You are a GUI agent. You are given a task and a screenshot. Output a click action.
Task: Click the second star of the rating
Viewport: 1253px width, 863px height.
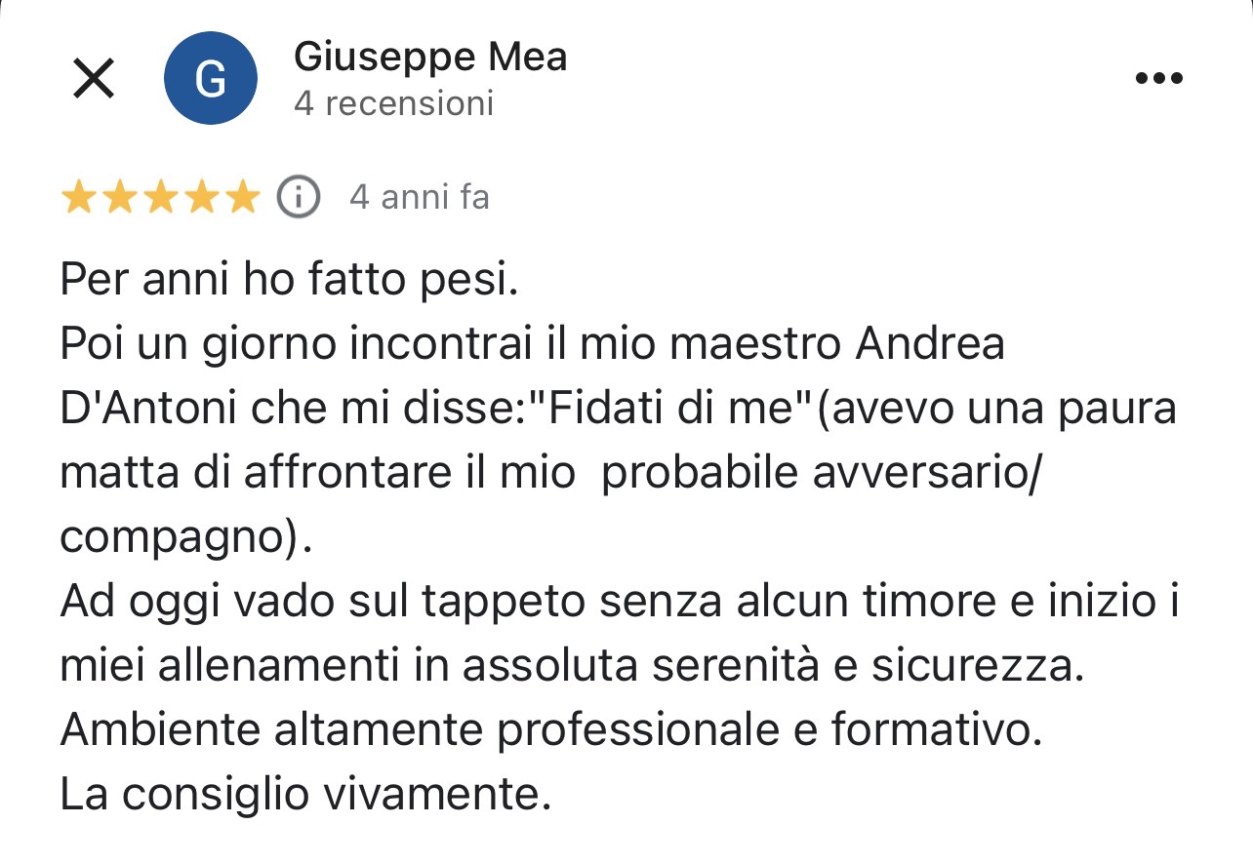tap(119, 198)
